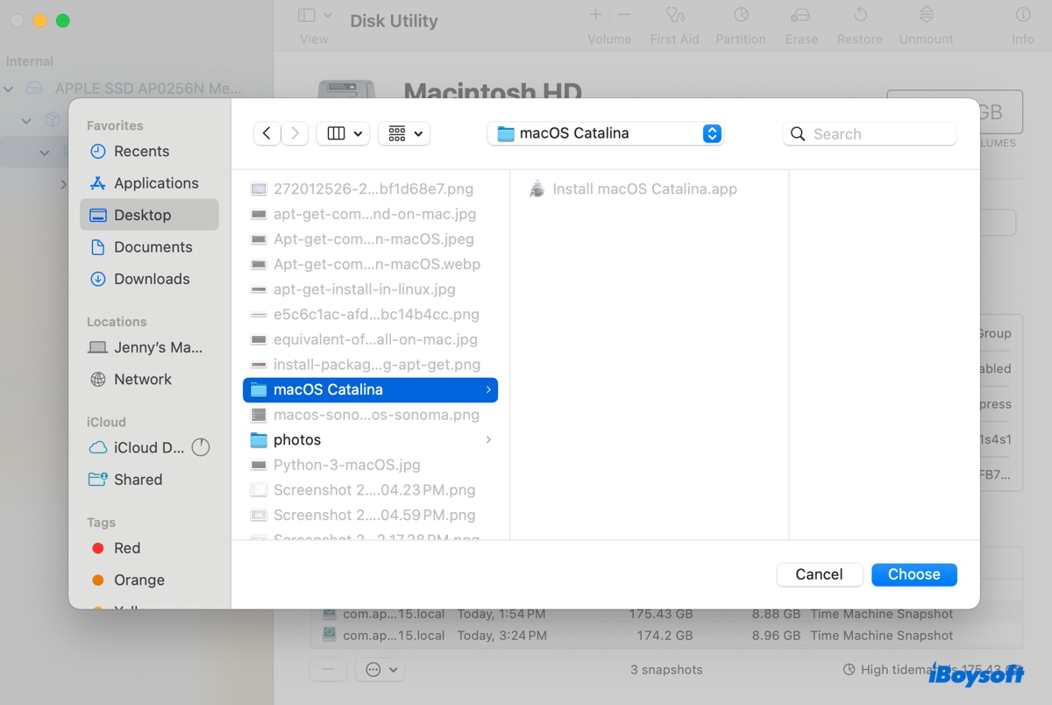Select Screenshot 2....04.59 PM.png

point(370,515)
